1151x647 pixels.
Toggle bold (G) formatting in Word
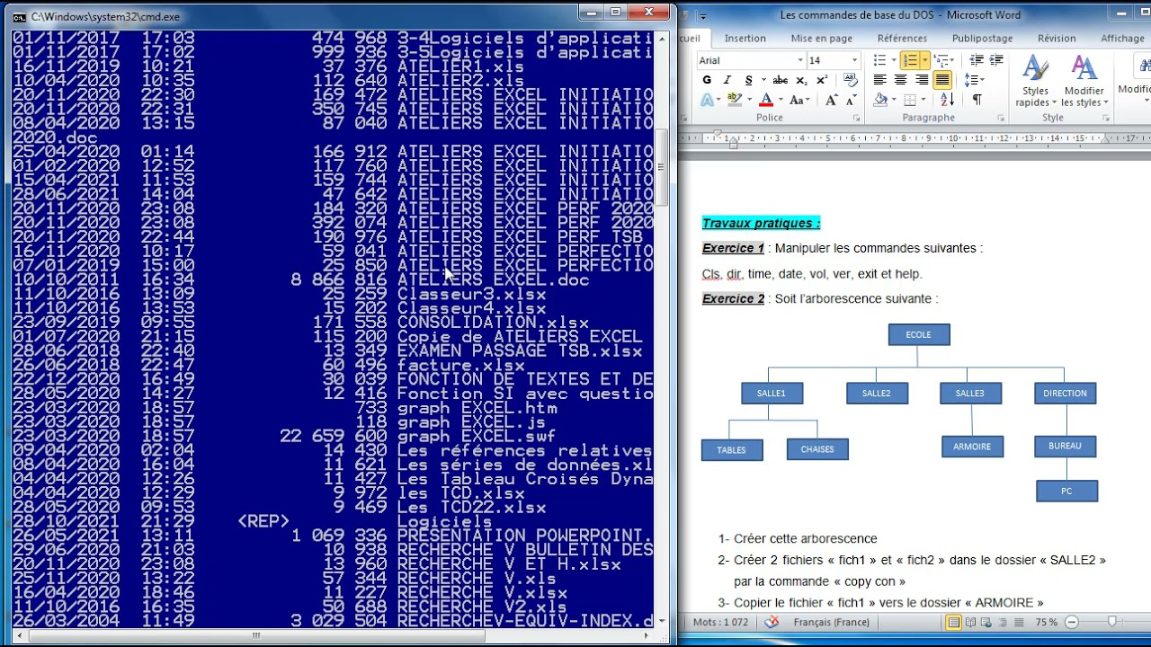click(707, 80)
